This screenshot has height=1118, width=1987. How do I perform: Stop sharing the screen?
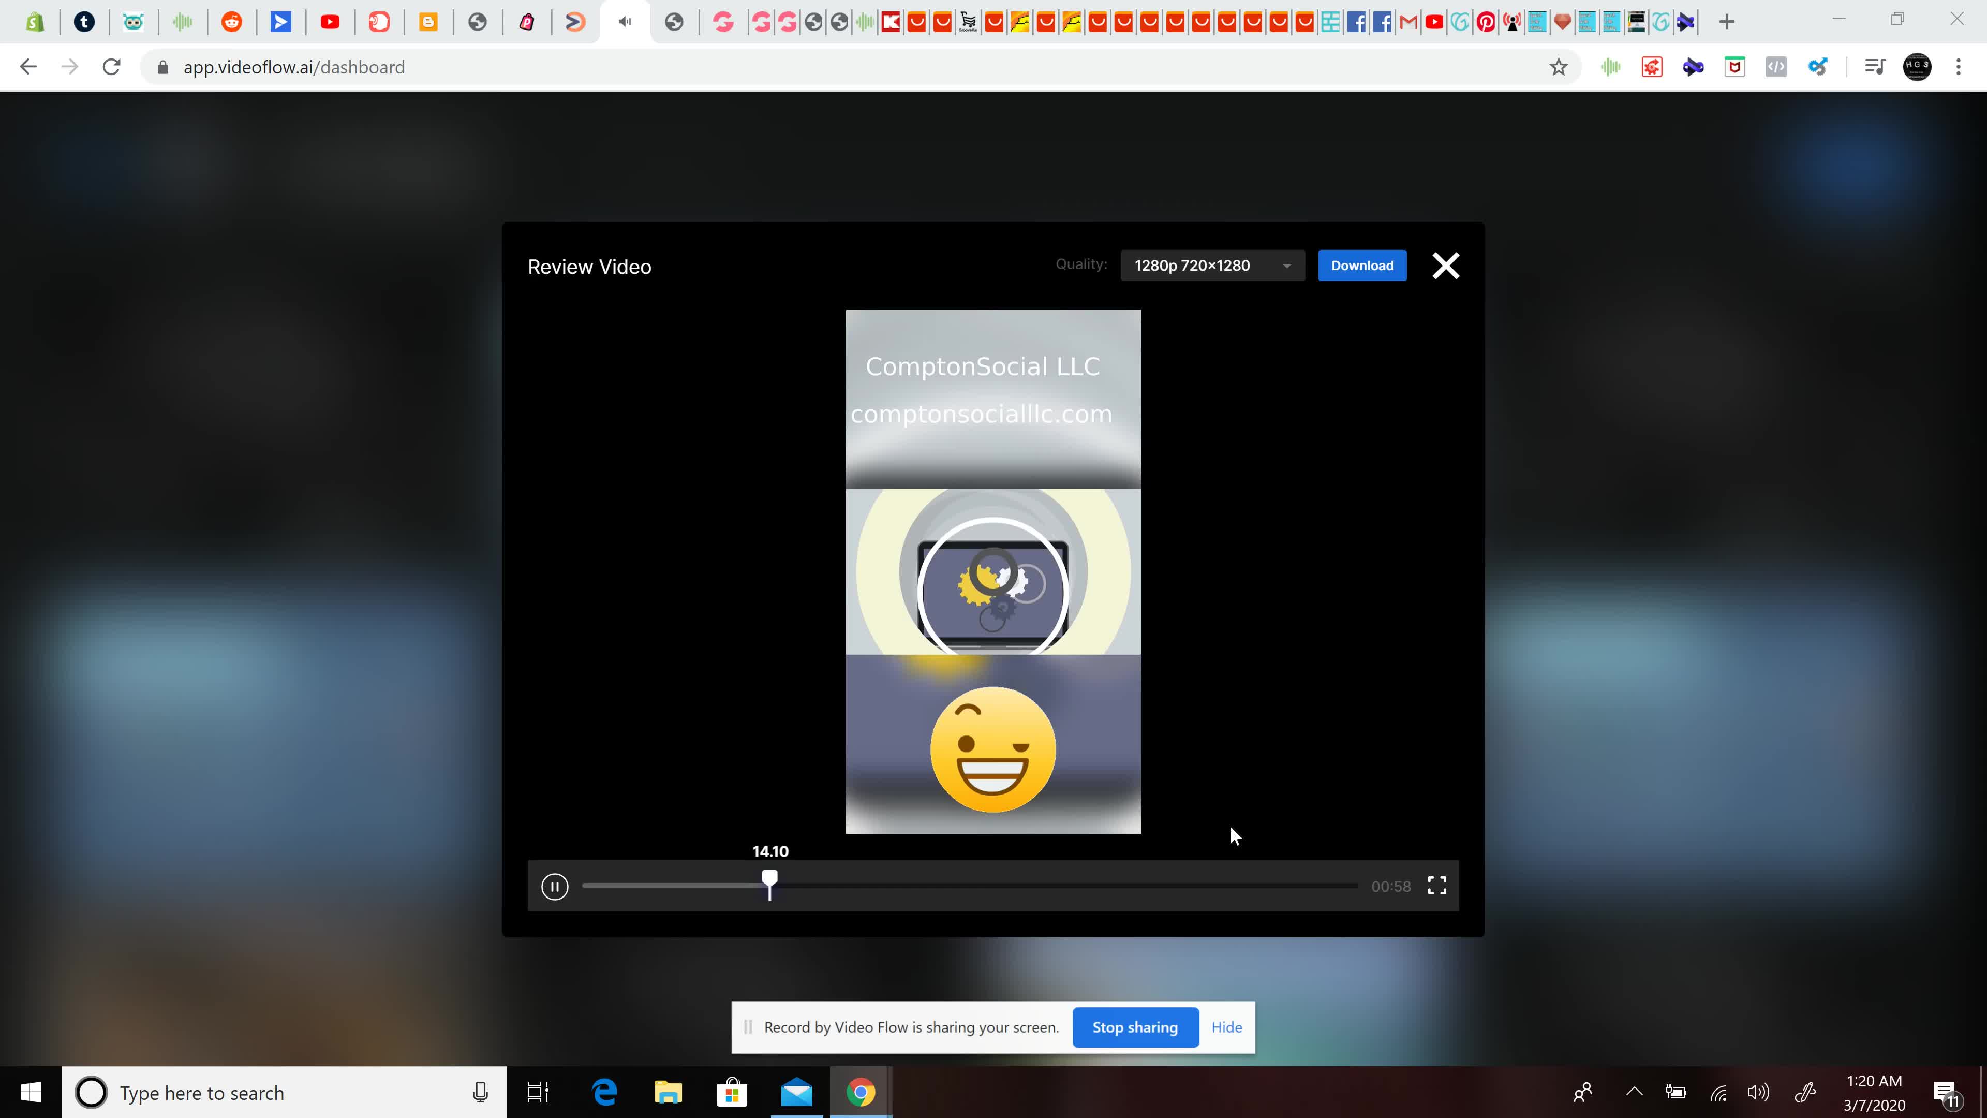coord(1135,1027)
